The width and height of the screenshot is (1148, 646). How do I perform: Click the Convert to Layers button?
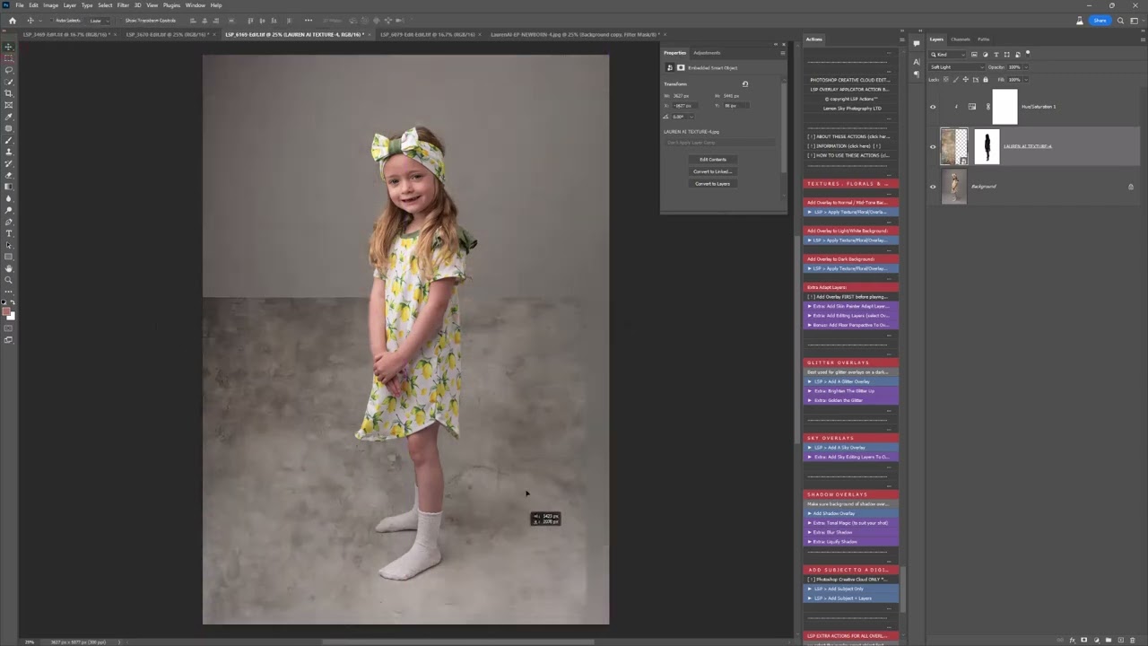[713, 184]
